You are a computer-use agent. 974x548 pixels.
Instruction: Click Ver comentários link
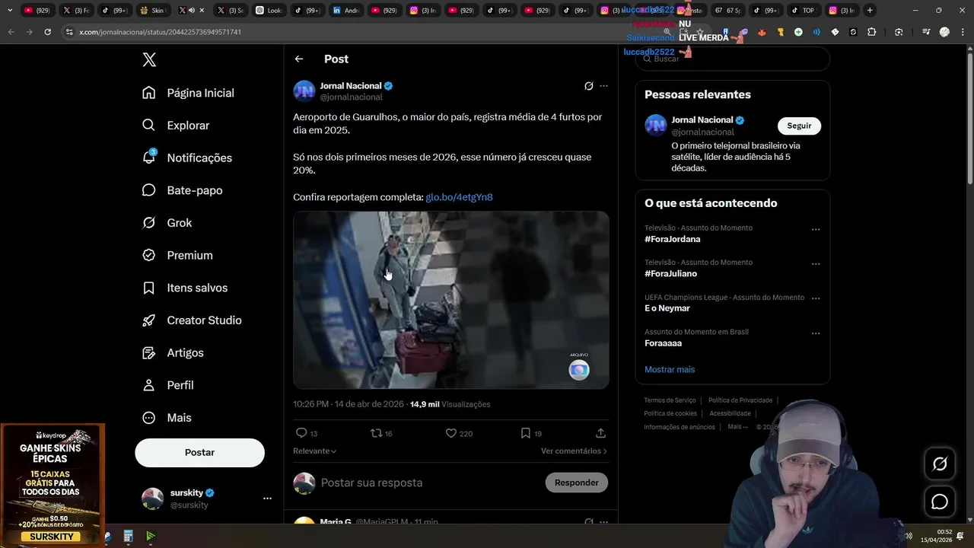574,451
